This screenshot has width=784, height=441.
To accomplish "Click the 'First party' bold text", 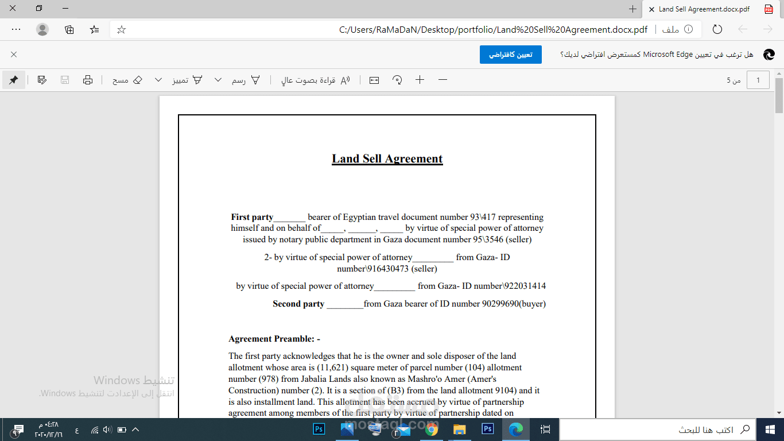I will [x=252, y=217].
